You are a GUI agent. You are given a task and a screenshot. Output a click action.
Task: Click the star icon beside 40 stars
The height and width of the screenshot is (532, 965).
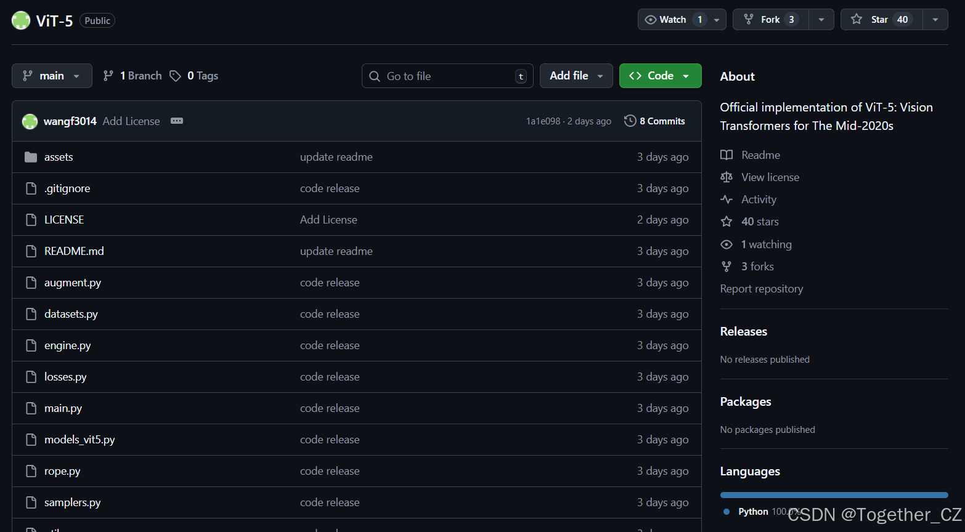click(727, 222)
